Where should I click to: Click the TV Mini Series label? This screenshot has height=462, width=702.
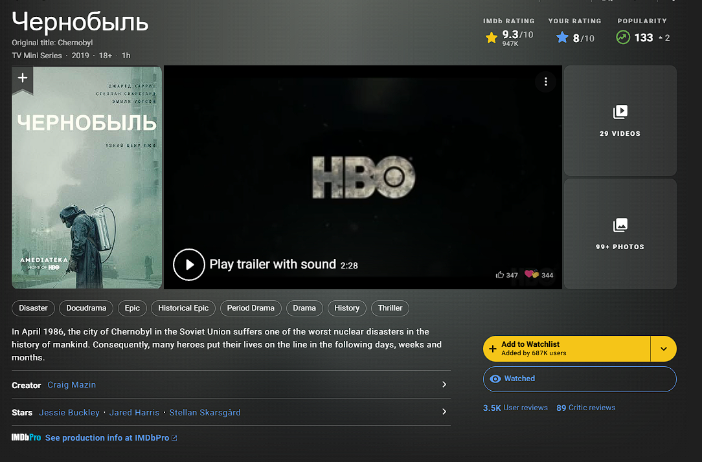point(37,56)
